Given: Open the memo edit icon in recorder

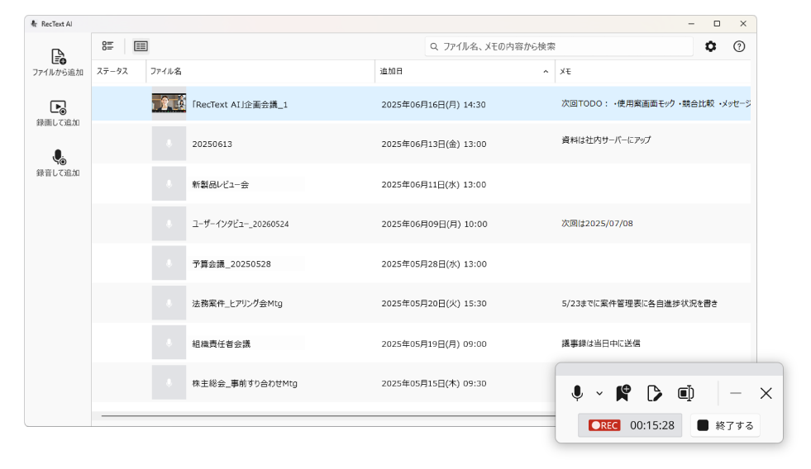Looking at the screenshot, I should [x=654, y=393].
